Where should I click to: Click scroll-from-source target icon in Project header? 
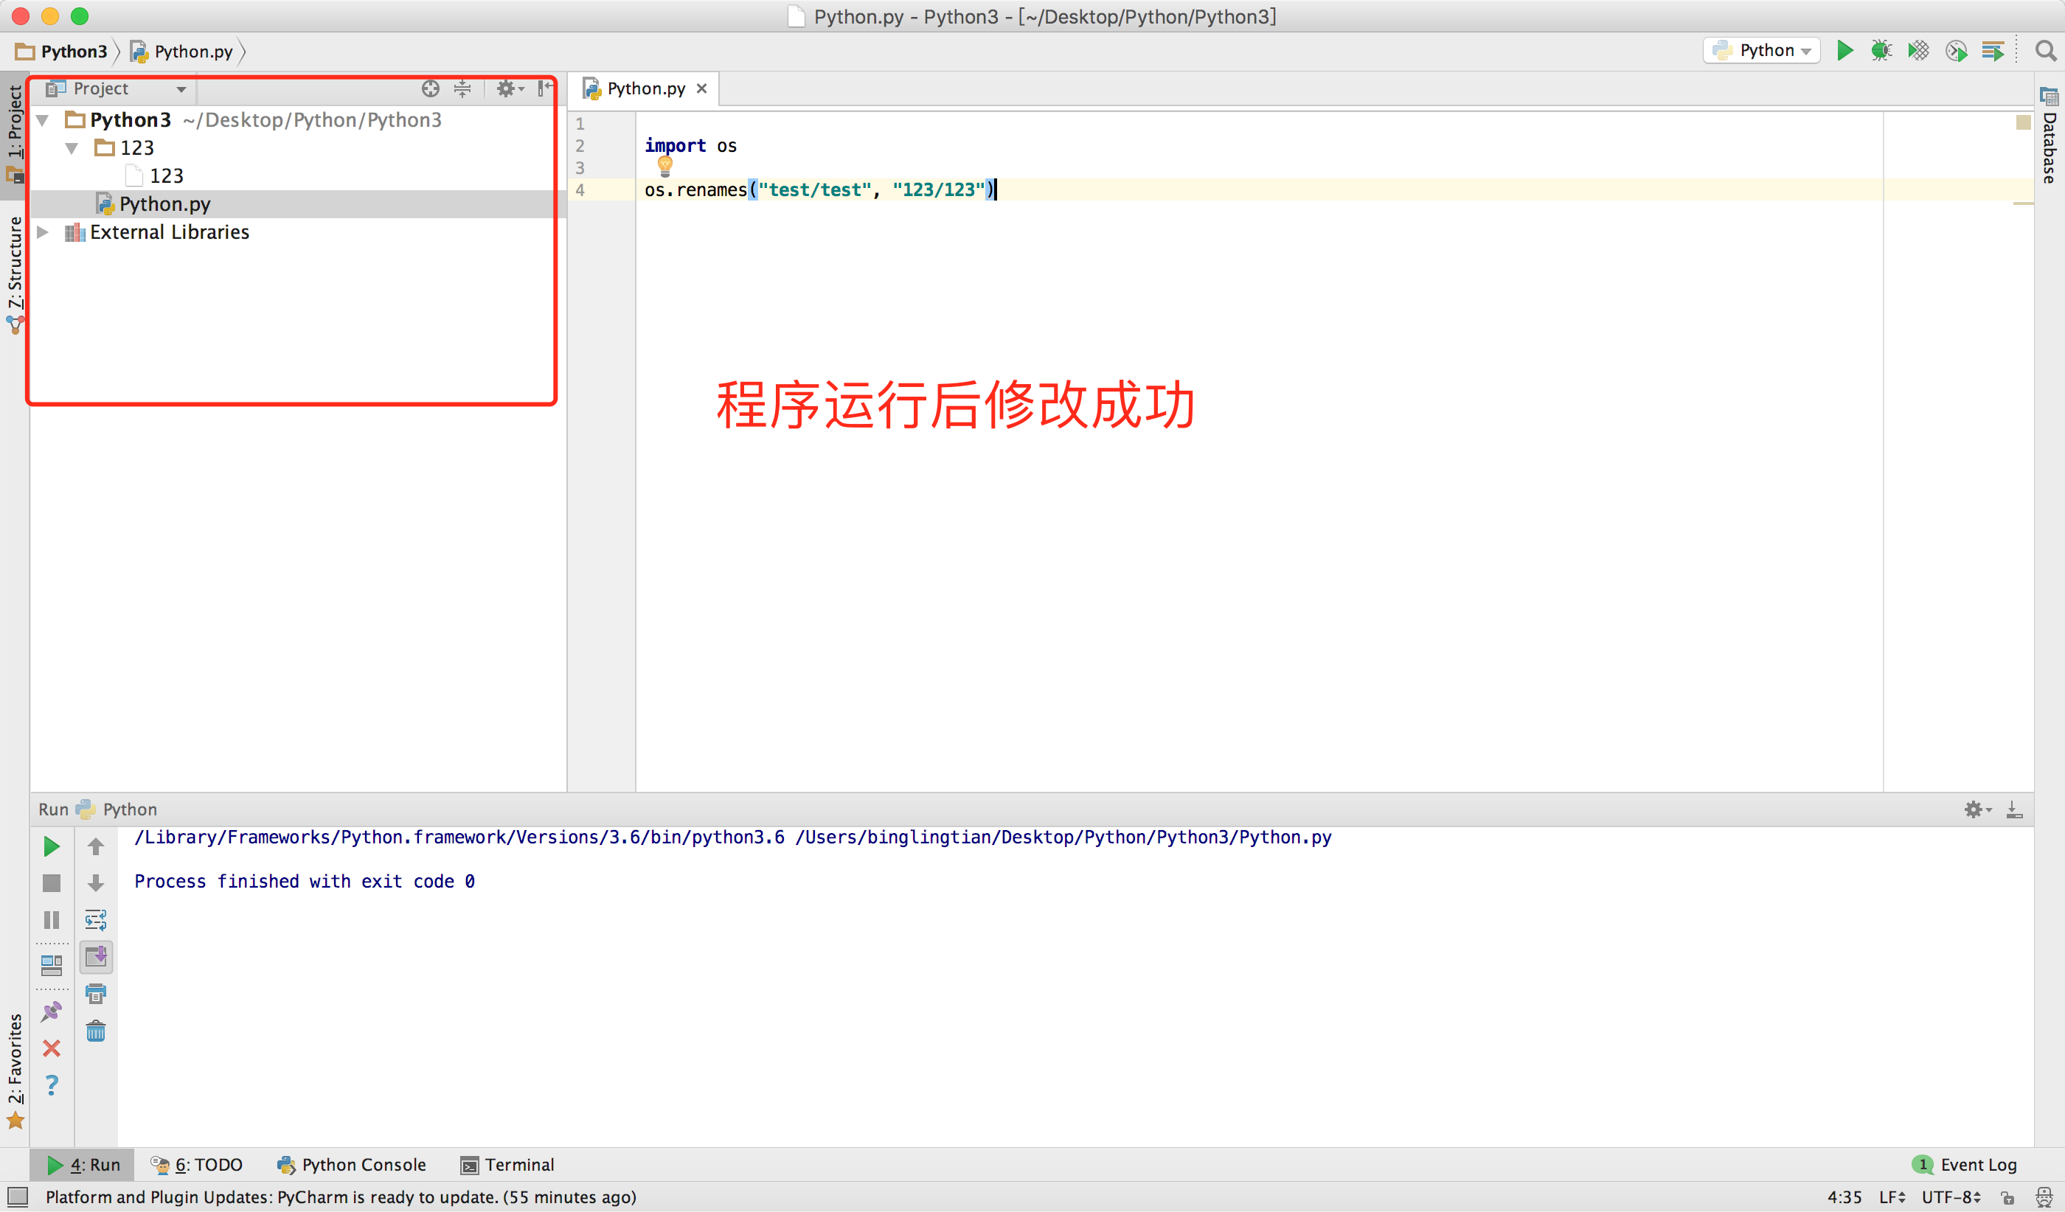pyautogui.click(x=430, y=88)
